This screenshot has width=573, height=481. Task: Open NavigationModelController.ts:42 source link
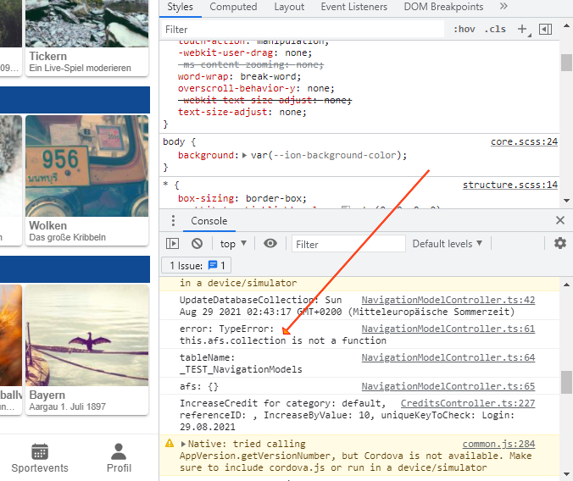(x=448, y=300)
